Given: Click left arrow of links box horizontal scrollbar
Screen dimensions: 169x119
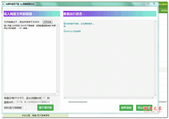Looking at the screenshot, I should point(5,94).
